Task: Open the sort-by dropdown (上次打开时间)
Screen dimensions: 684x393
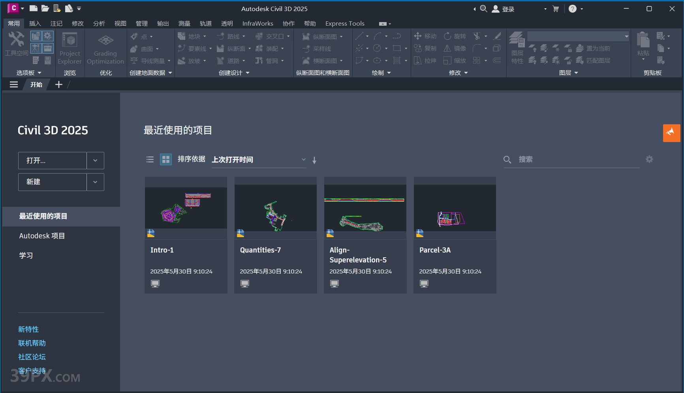Action: (x=259, y=159)
